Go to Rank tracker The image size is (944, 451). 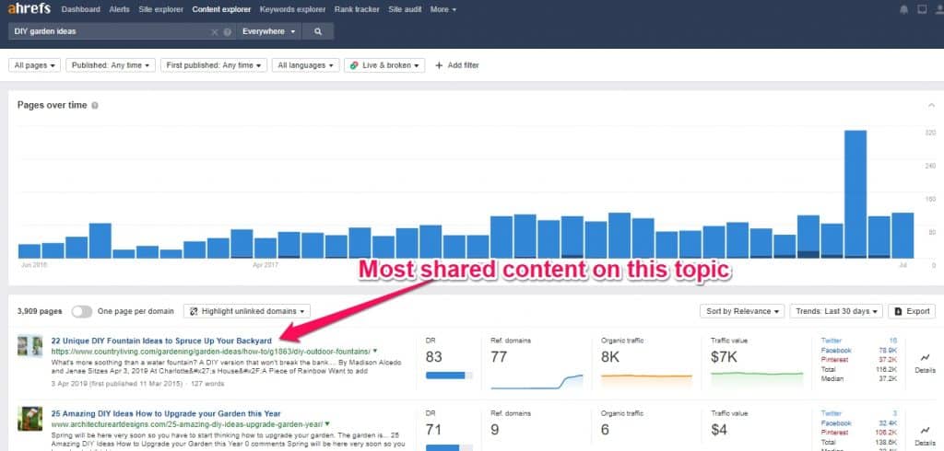click(357, 9)
